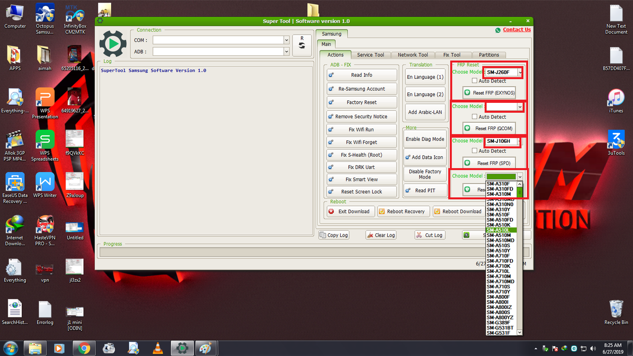Open the InfinityBox CM2MTK desktop icon
This screenshot has height=356, width=633.
[75, 19]
